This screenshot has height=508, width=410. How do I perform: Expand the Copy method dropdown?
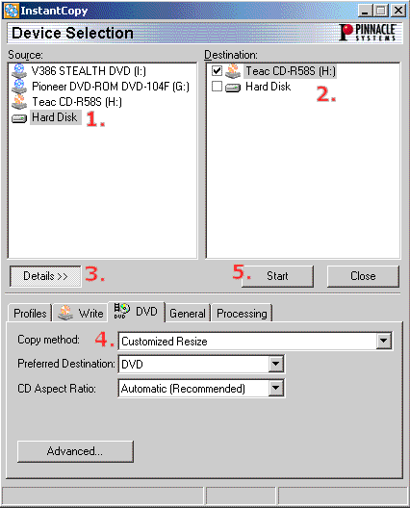coord(384,341)
